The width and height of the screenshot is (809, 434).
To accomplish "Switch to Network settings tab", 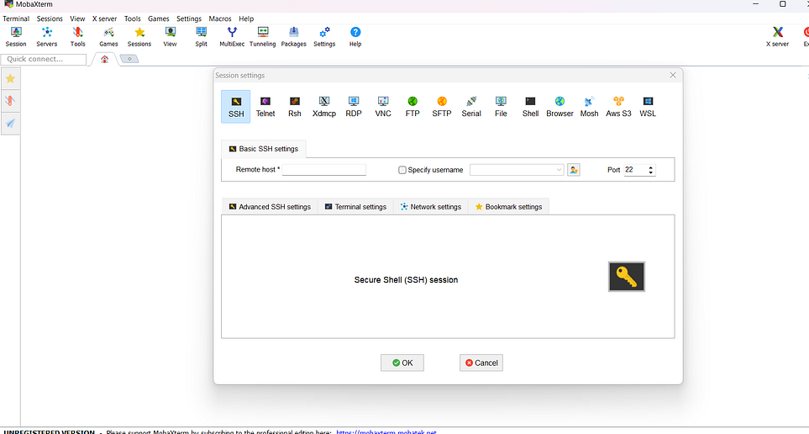I will [x=431, y=207].
